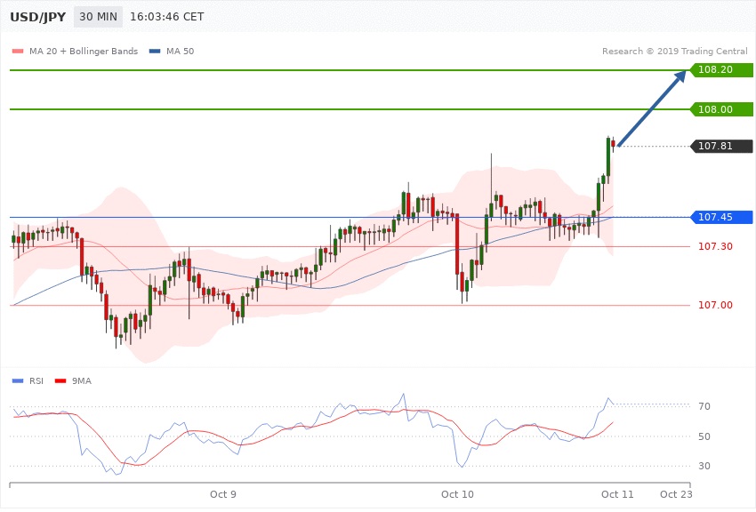The width and height of the screenshot is (756, 512).
Task: Click the green 108.20 price tag
Action: coord(721,70)
